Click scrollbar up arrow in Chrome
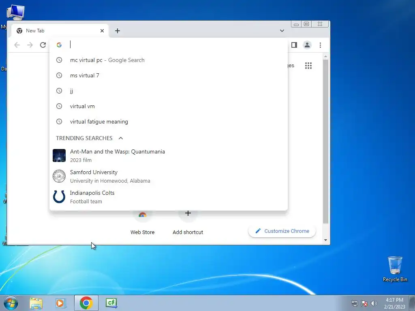 (325, 56)
